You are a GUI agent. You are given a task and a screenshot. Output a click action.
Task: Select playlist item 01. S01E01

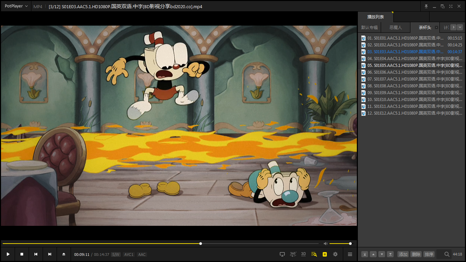click(411, 38)
